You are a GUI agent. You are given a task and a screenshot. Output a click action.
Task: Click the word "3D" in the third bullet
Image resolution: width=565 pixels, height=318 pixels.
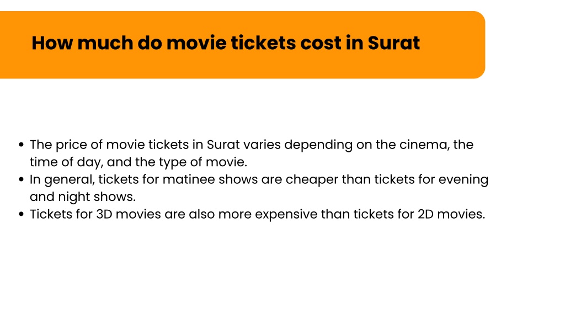[x=104, y=214]
